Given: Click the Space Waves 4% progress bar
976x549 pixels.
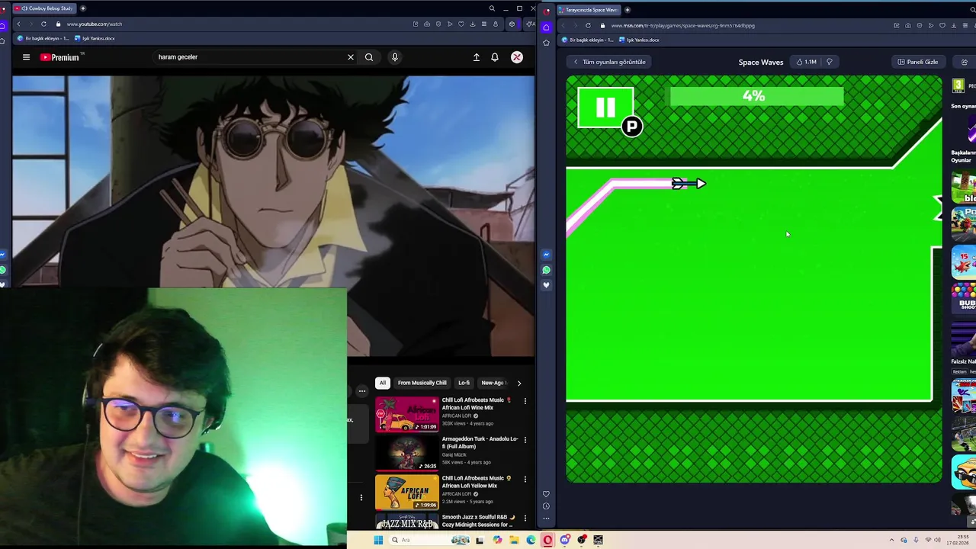Looking at the screenshot, I should [x=756, y=96].
